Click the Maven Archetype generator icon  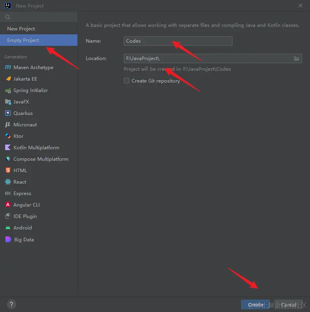pos(8,67)
